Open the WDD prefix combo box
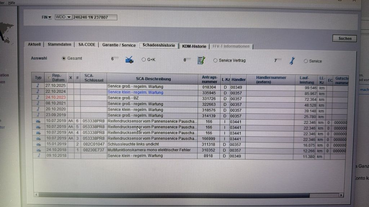369x207 pixels. tap(63, 17)
